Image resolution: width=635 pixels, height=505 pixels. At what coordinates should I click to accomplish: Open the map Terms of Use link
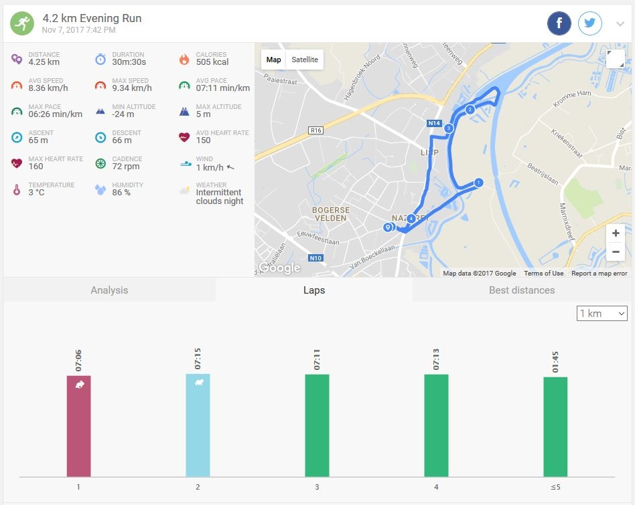(543, 273)
